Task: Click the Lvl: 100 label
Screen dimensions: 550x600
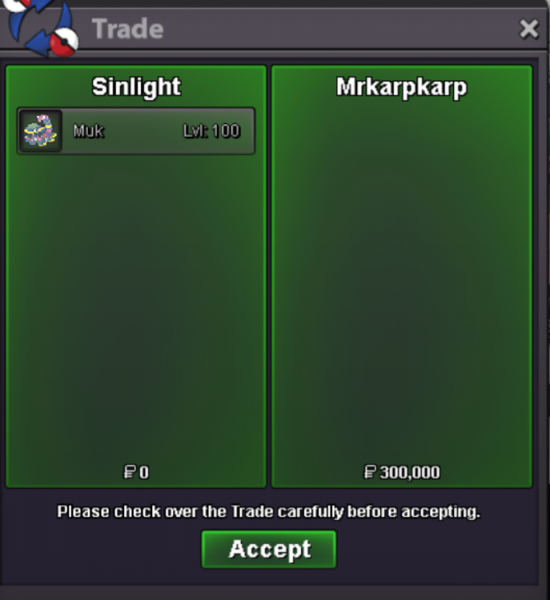Action: (212, 131)
